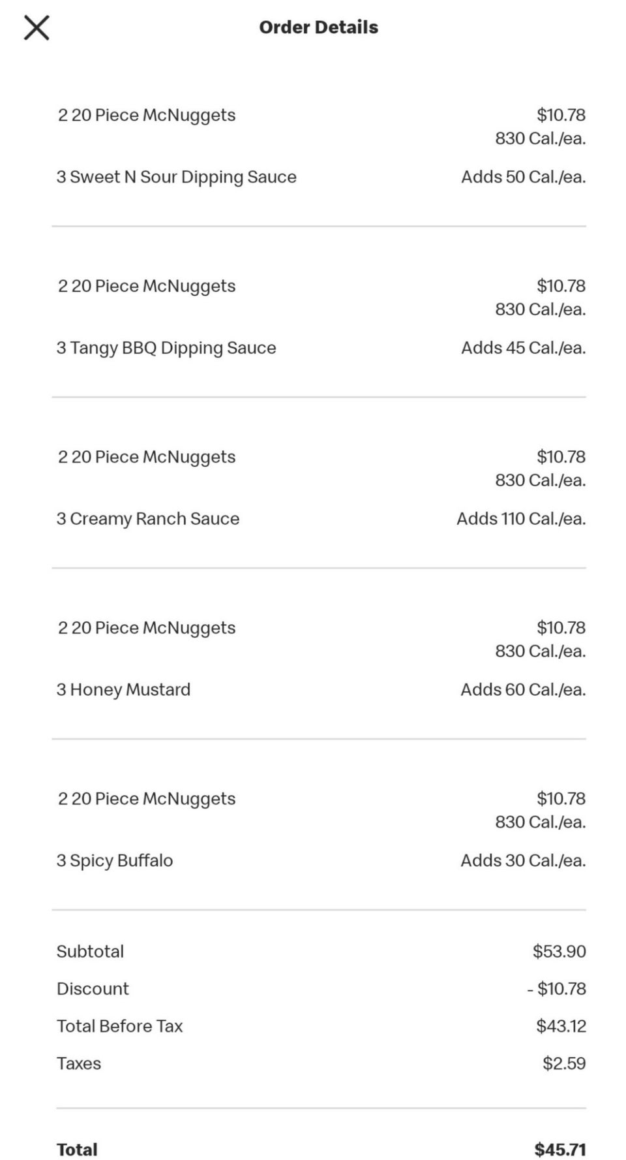Select the $45.71 order total
Image resolution: width=626 pixels, height=1160 pixels.
coord(559,1150)
